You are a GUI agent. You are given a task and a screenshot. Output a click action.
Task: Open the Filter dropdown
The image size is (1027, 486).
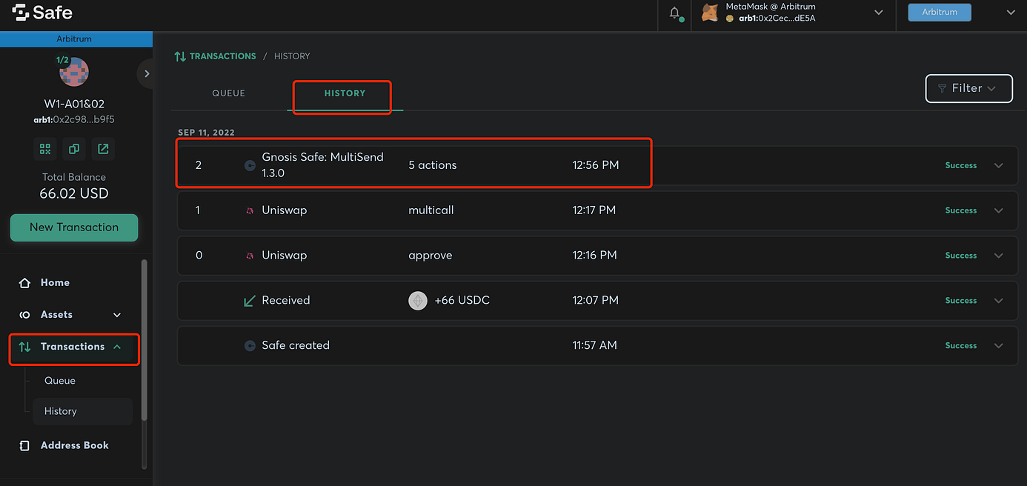coord(968,88)
